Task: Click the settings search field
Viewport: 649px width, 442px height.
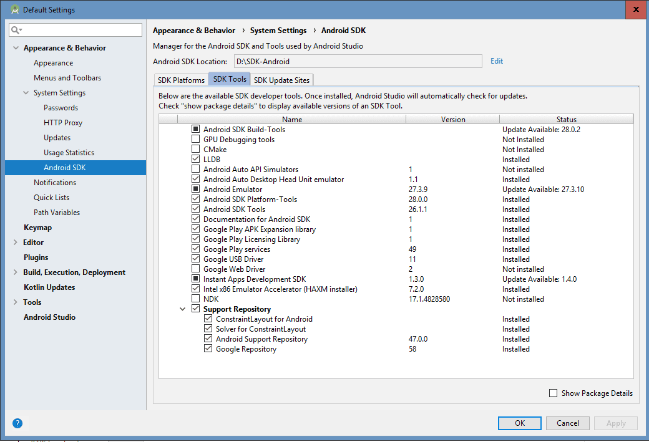Action: click(x=76, y=30)
